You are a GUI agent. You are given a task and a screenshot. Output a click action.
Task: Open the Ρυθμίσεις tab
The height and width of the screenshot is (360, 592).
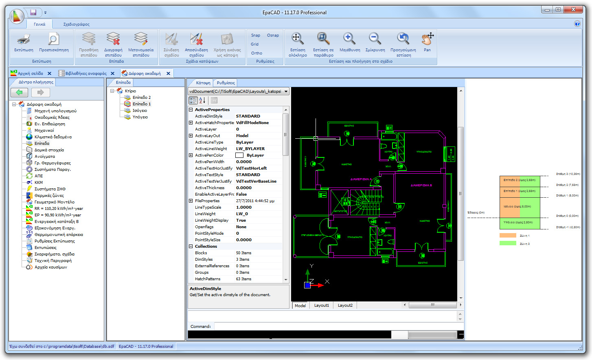(225, 82)
